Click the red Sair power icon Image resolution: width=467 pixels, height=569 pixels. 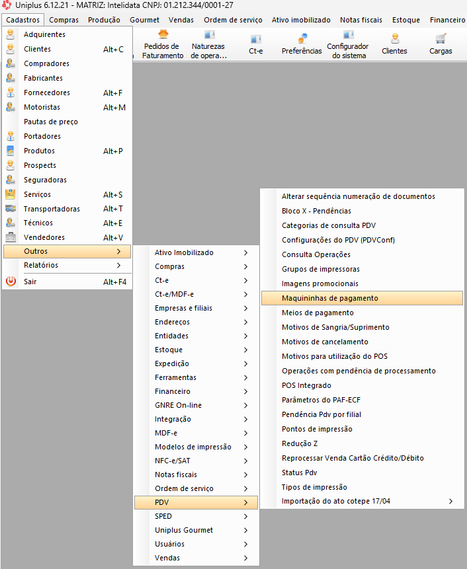11,282
